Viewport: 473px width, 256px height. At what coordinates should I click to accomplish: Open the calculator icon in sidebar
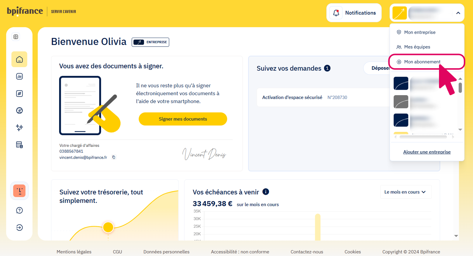point(19,145)
